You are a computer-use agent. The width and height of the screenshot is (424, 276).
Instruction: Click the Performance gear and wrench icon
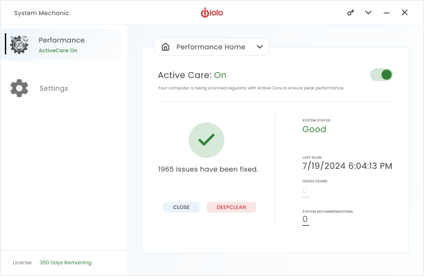click(x=19, y=45)
